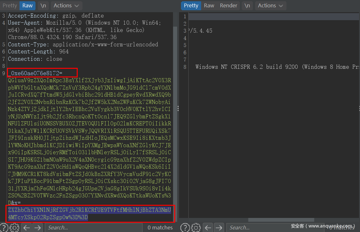Jump to previous match in response search
This screenshot has width=360, height=232.
(x=208, y=228)
